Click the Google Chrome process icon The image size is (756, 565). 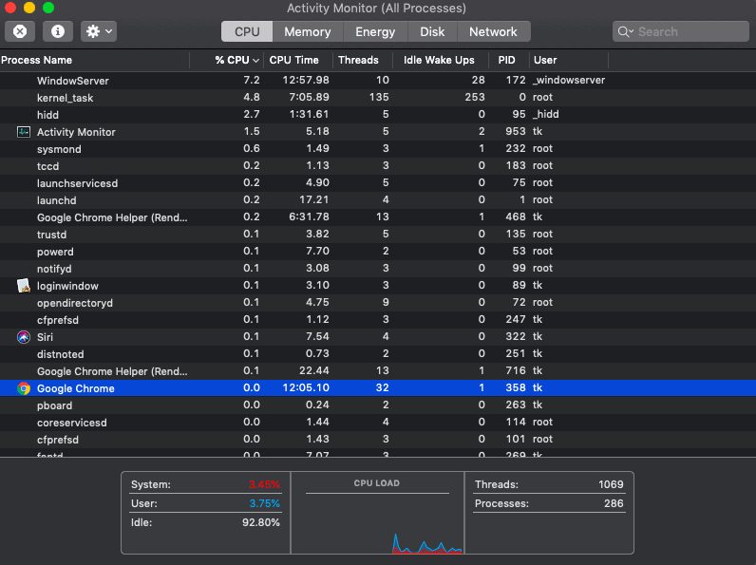(x=24, y=388)
